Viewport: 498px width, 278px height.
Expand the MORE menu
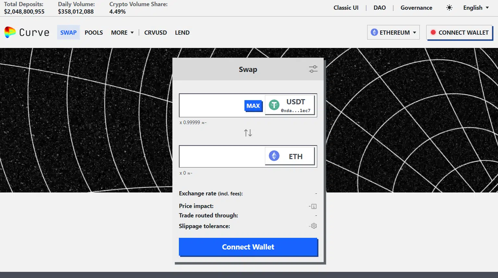[x=122, y=32]
